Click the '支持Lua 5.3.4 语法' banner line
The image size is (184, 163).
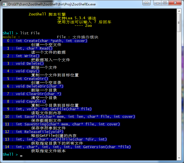pos(77,18)
